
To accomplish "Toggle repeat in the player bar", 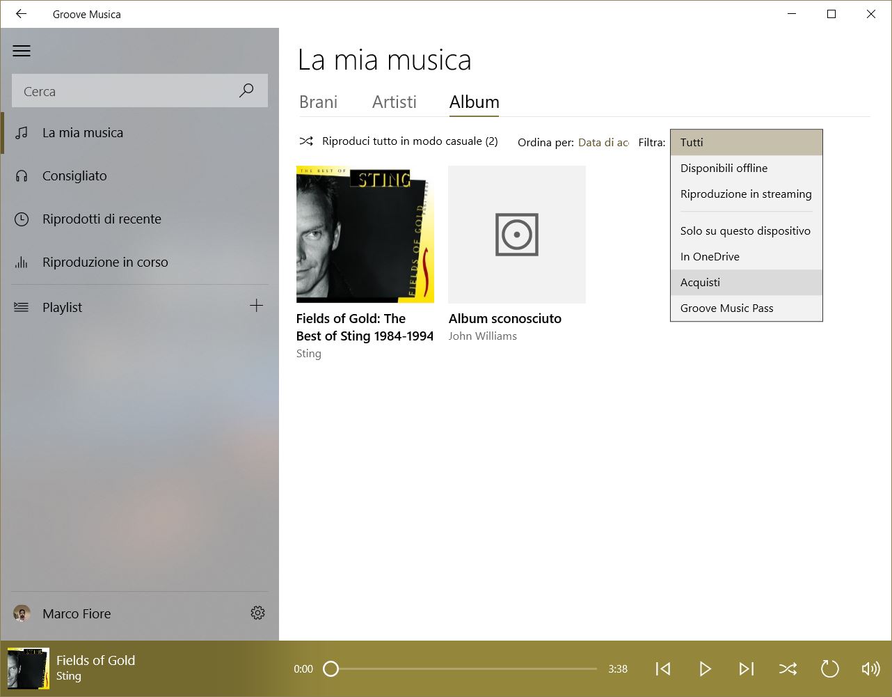I will point(829,669).
